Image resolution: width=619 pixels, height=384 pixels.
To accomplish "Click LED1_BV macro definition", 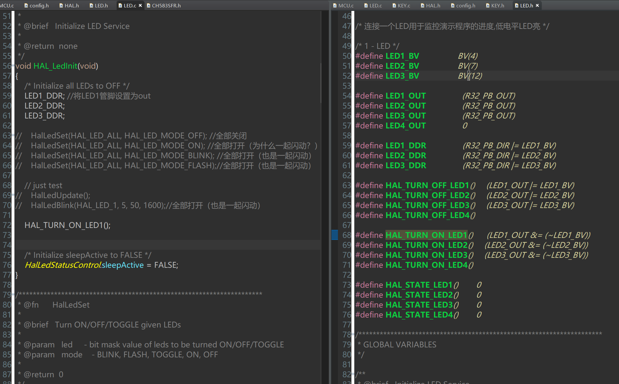I will 402,56.
